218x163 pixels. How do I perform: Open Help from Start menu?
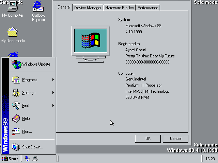point(32,119)
